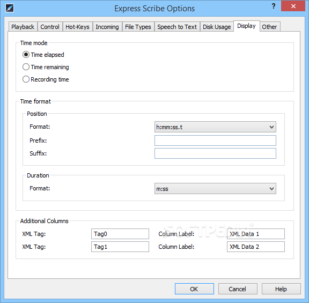The image size is (309, 303).
Task: Select the Display tab
Action: 247,26
